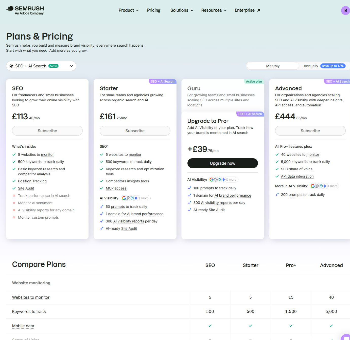Screen dimensions: 350x340
Task: Click AI brand performance link in Starter card
Action: point(145,214)
